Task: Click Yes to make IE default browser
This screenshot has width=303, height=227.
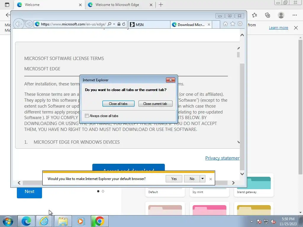Action: pos(174,179)
